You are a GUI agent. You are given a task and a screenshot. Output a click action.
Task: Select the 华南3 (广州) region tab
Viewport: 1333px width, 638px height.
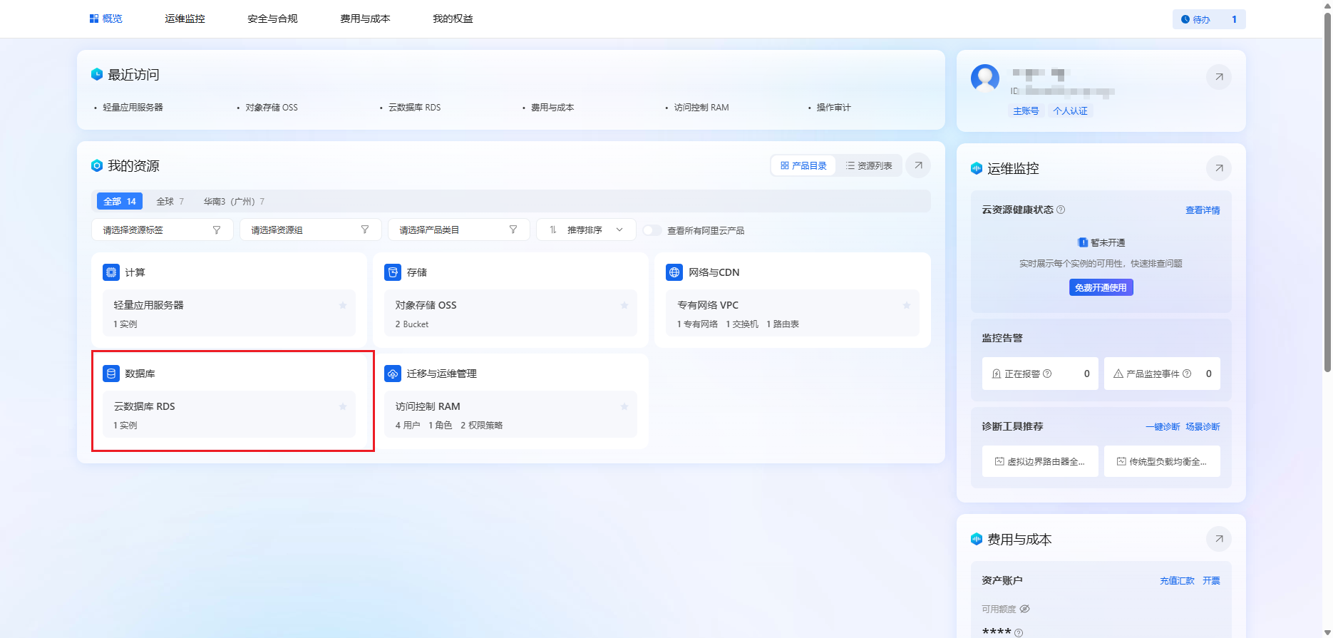click(x=233, y=202)
